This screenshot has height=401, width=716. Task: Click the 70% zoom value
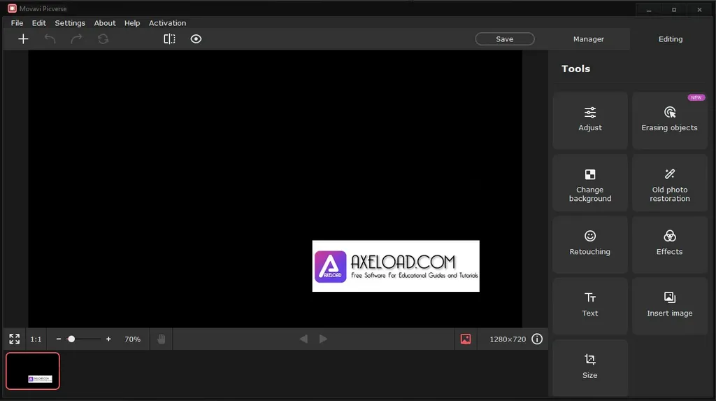[x=132, y=339]
